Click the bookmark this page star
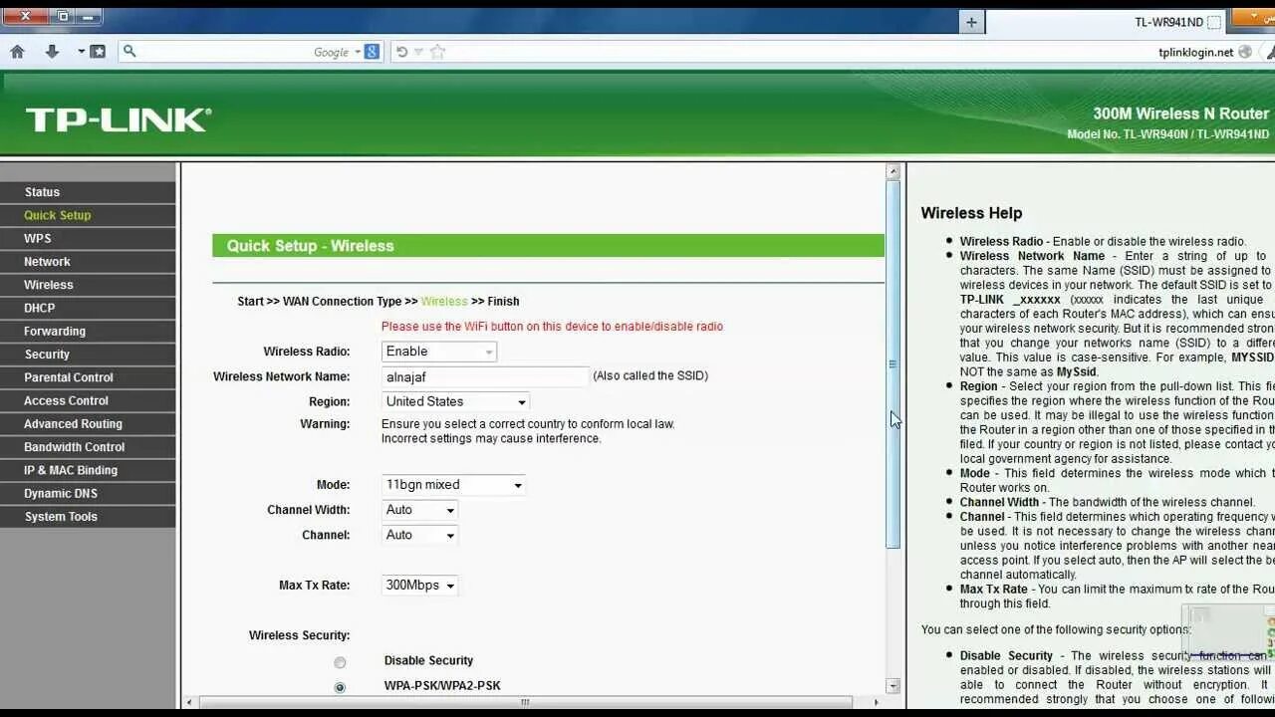Screen dimensions: 1275x717 coord(437,52)
